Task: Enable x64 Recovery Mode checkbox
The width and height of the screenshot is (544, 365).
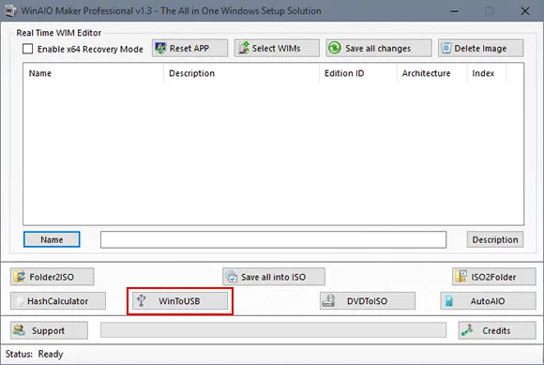Action: click(28, 49)
